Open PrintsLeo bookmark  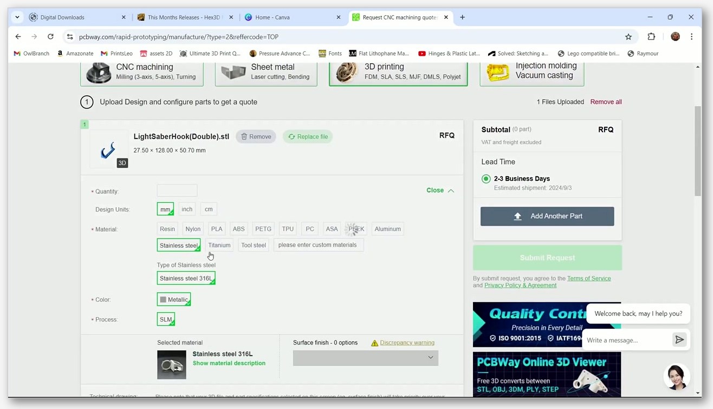116,54
